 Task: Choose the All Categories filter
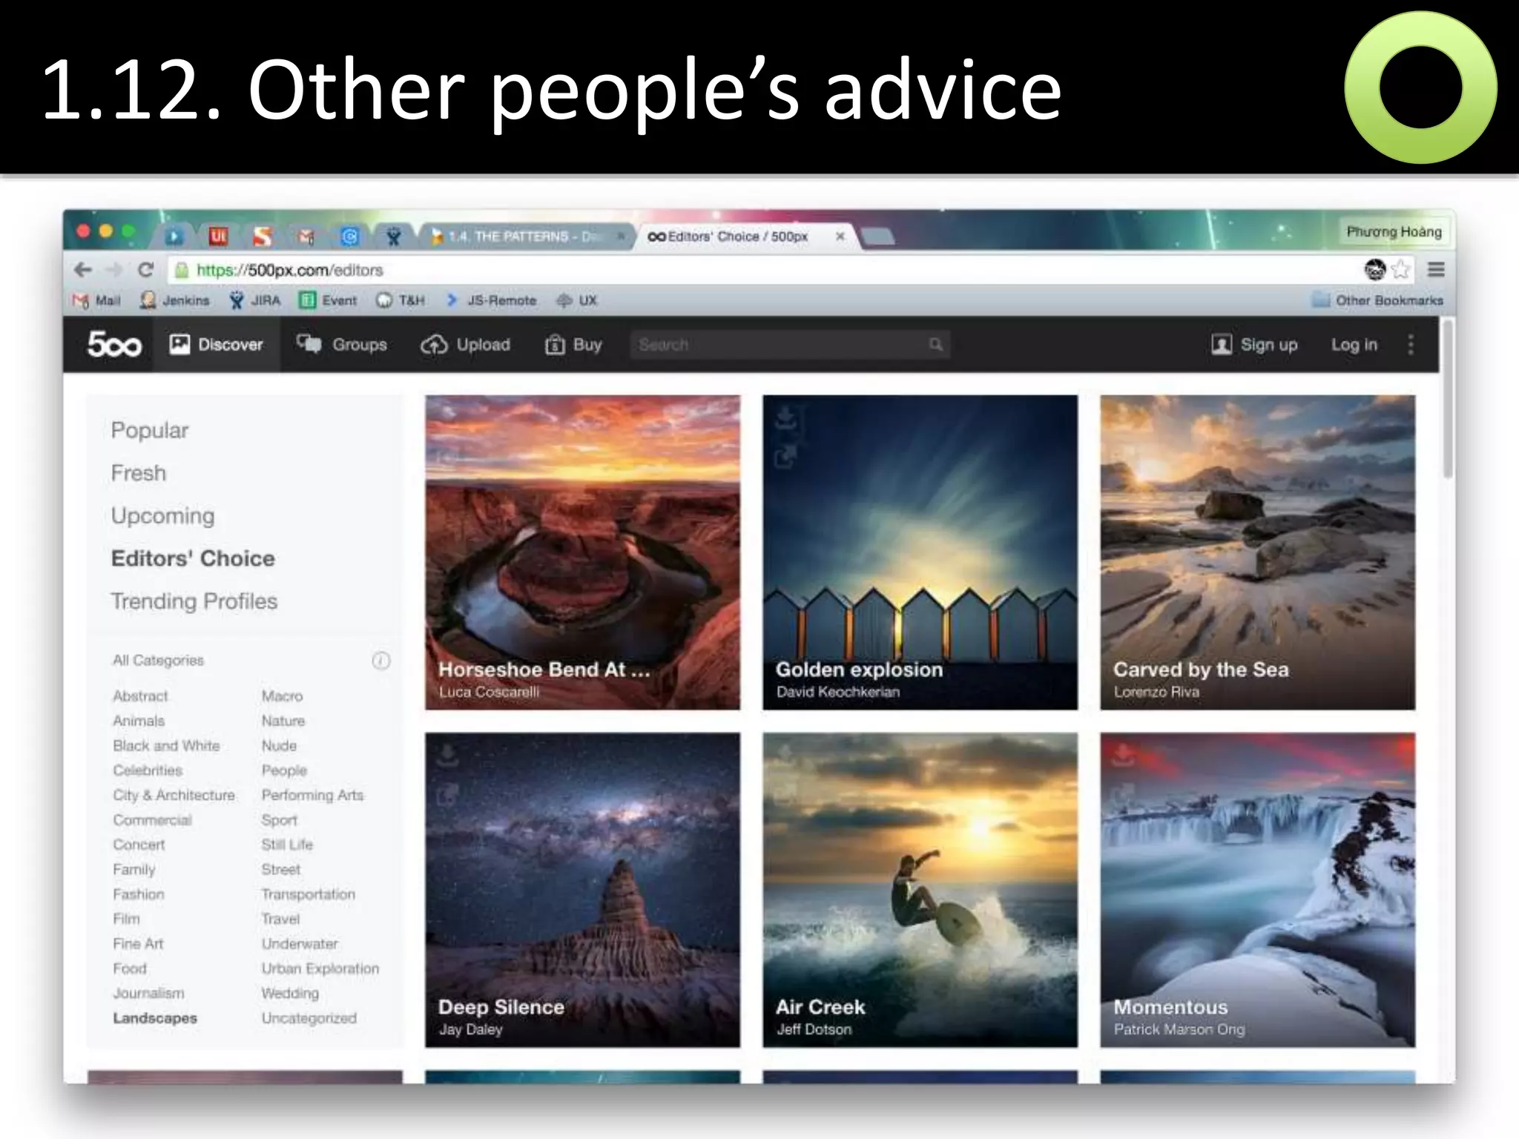pos(158,660)
